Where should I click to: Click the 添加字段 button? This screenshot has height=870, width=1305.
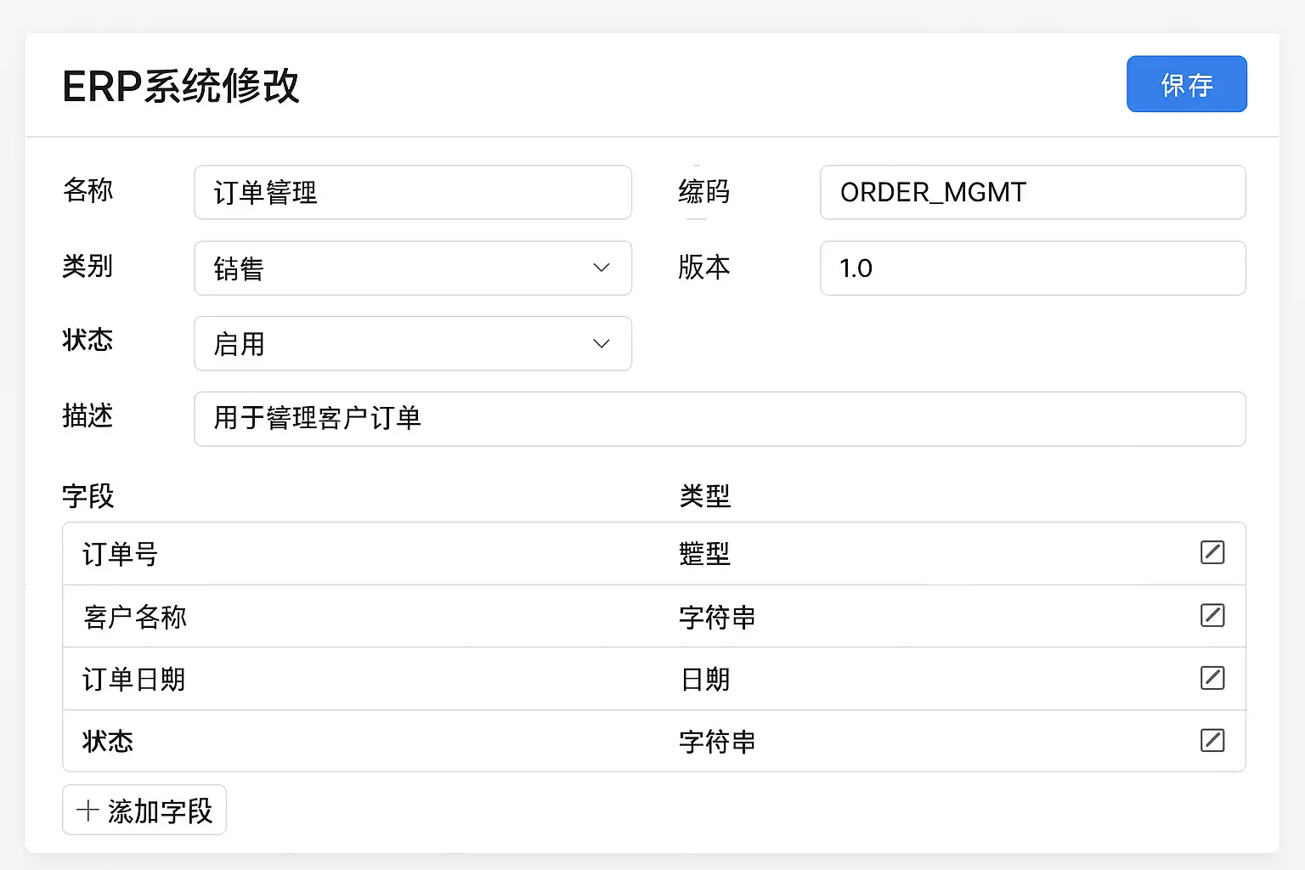(x=144, y=811)
